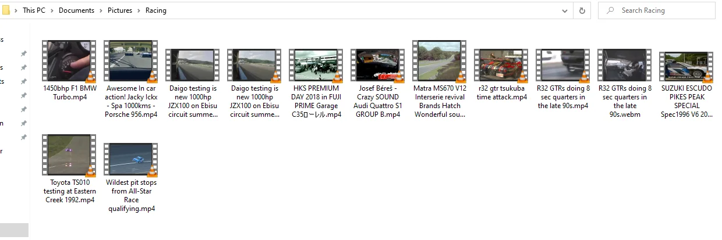Navigate to Pictures in the breadcrumb path
Screen dimensions: 722x240
point(120,10)
